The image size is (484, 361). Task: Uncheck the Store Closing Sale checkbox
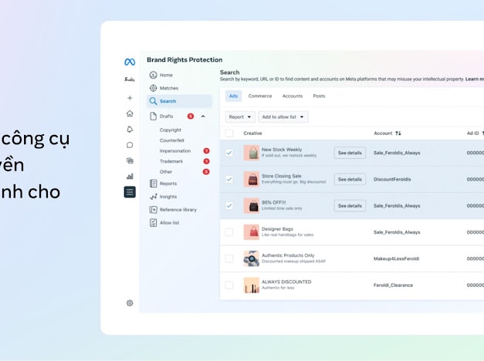coord(229,179)
